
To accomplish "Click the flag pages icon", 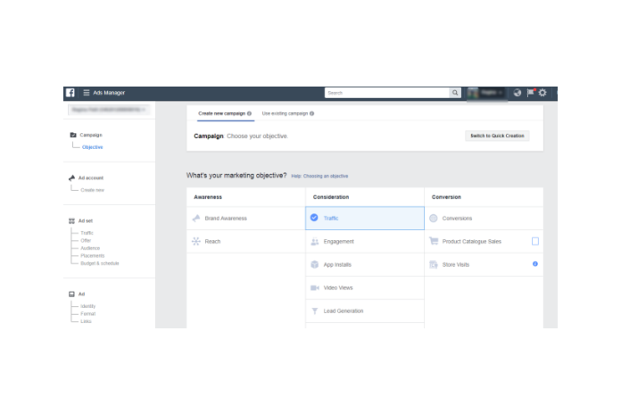I will [530, 93].
